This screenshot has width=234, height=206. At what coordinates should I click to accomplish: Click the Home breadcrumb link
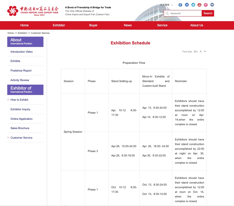click(x=11, y=33)
